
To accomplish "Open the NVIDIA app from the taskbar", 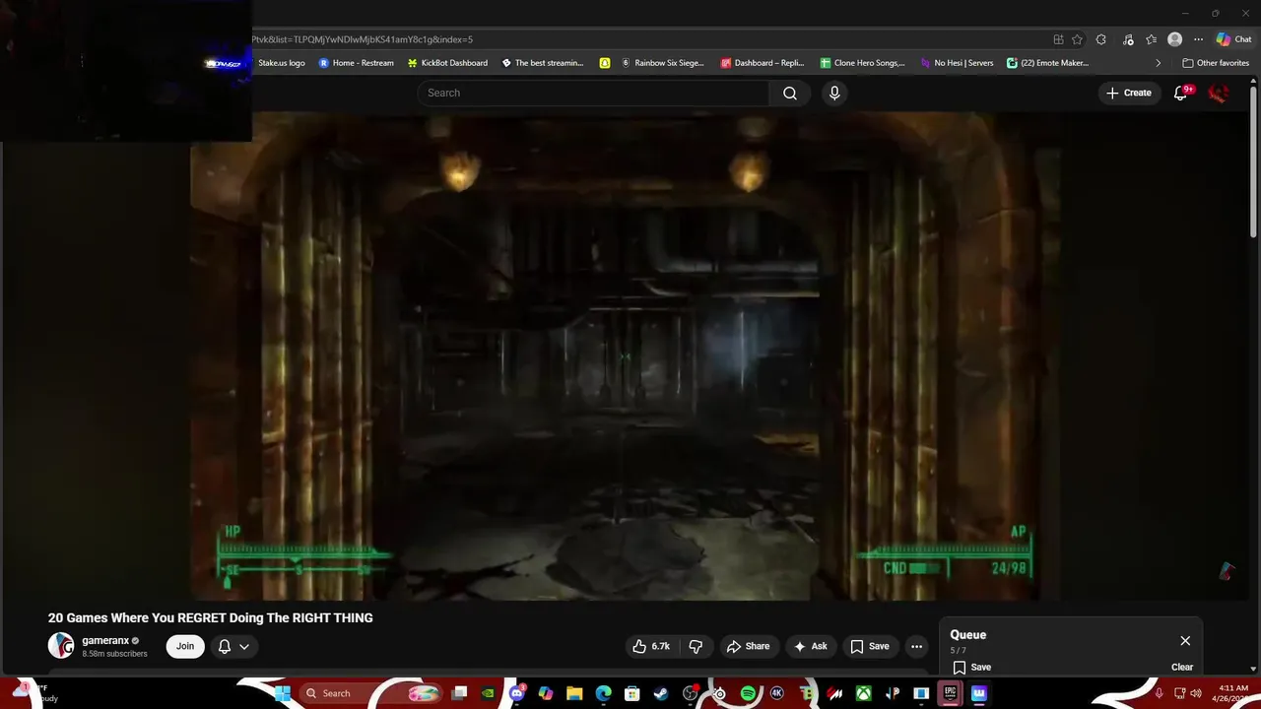I will click(x=488, y=693).
